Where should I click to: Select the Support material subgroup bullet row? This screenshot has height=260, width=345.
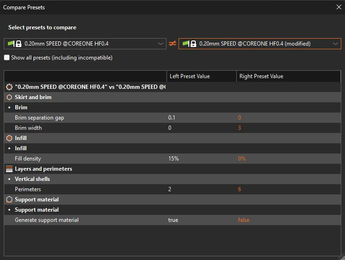point(172,210)
